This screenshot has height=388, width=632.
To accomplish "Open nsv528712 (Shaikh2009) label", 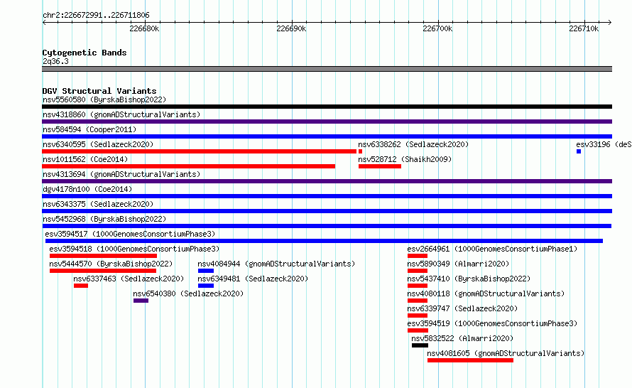I will (x=405, y=159).
